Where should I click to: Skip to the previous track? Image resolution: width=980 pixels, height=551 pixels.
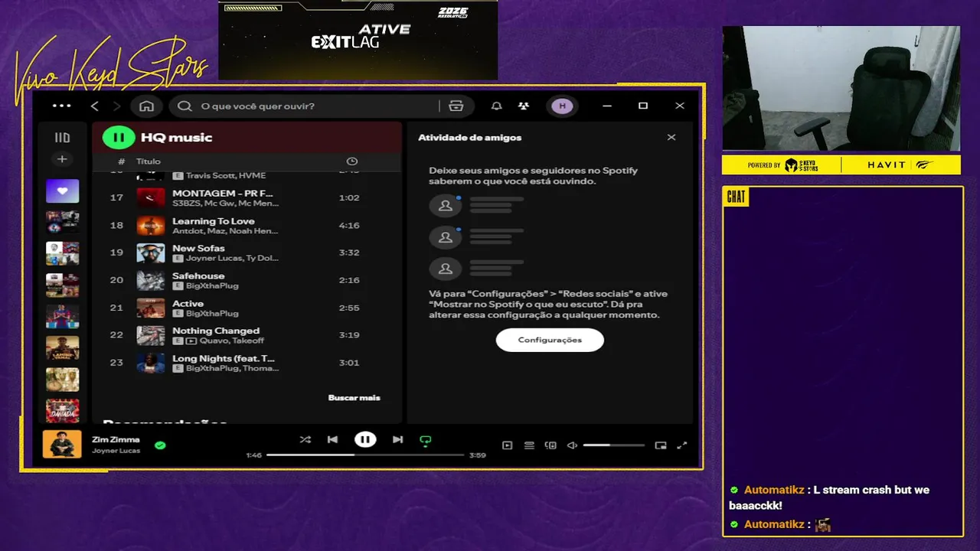332,439
